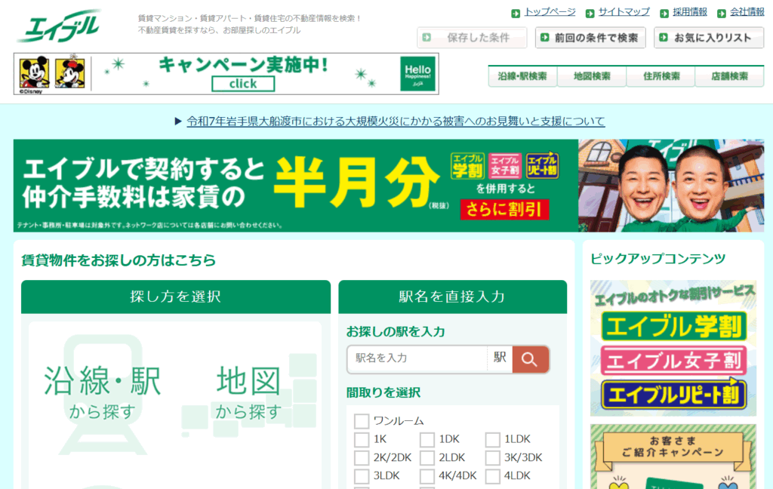Click the magnifier station search icon
Image resolution: width=773 pixels, height=489 pixels.
(530, 359)
